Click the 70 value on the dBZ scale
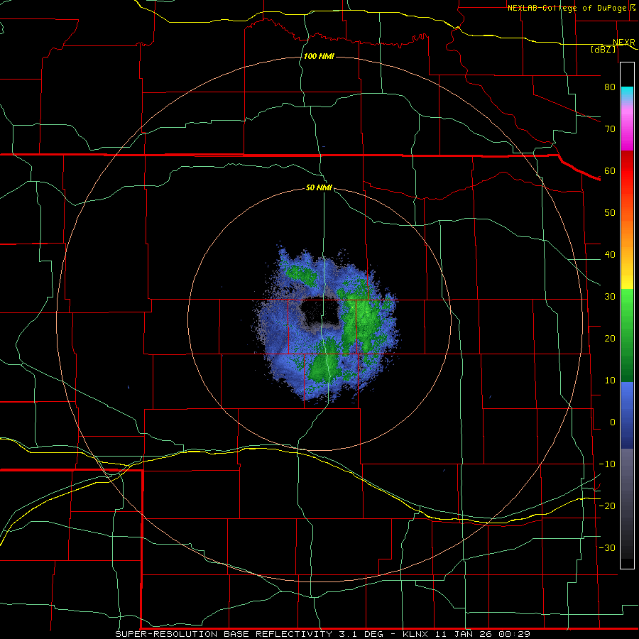Screen dimensions: 639x639 [x=610, y=129]
